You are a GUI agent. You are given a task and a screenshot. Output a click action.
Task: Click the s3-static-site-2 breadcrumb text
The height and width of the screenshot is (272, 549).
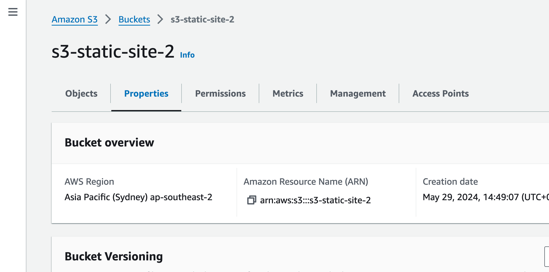[x=202, y=19]
